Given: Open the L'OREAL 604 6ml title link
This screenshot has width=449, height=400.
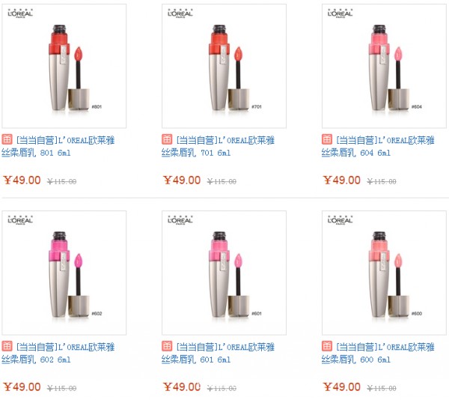Looking at the screenshot, I should 378,146.
